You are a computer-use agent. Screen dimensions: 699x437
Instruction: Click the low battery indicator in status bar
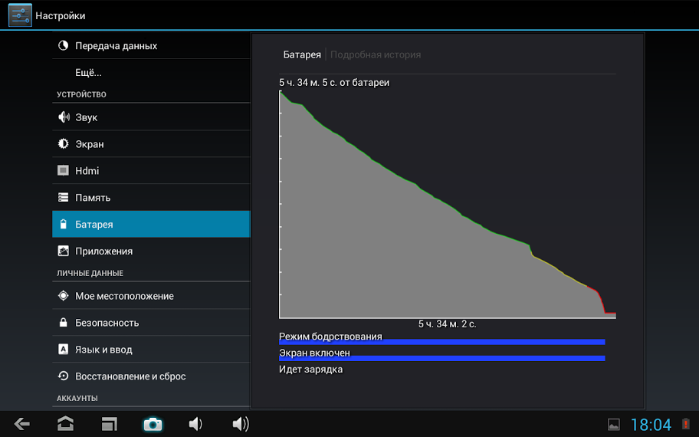tap(686, 424)
